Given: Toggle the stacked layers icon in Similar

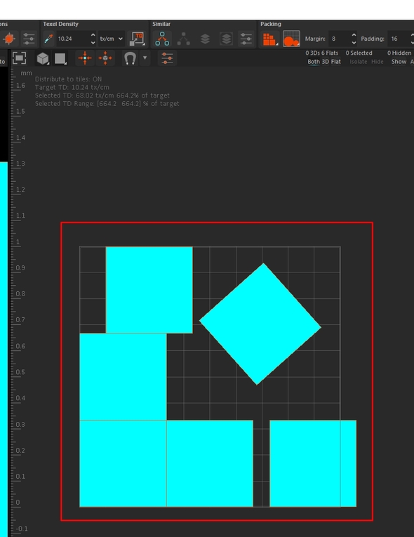Looking at the screenshot, I should click(205, 39).
